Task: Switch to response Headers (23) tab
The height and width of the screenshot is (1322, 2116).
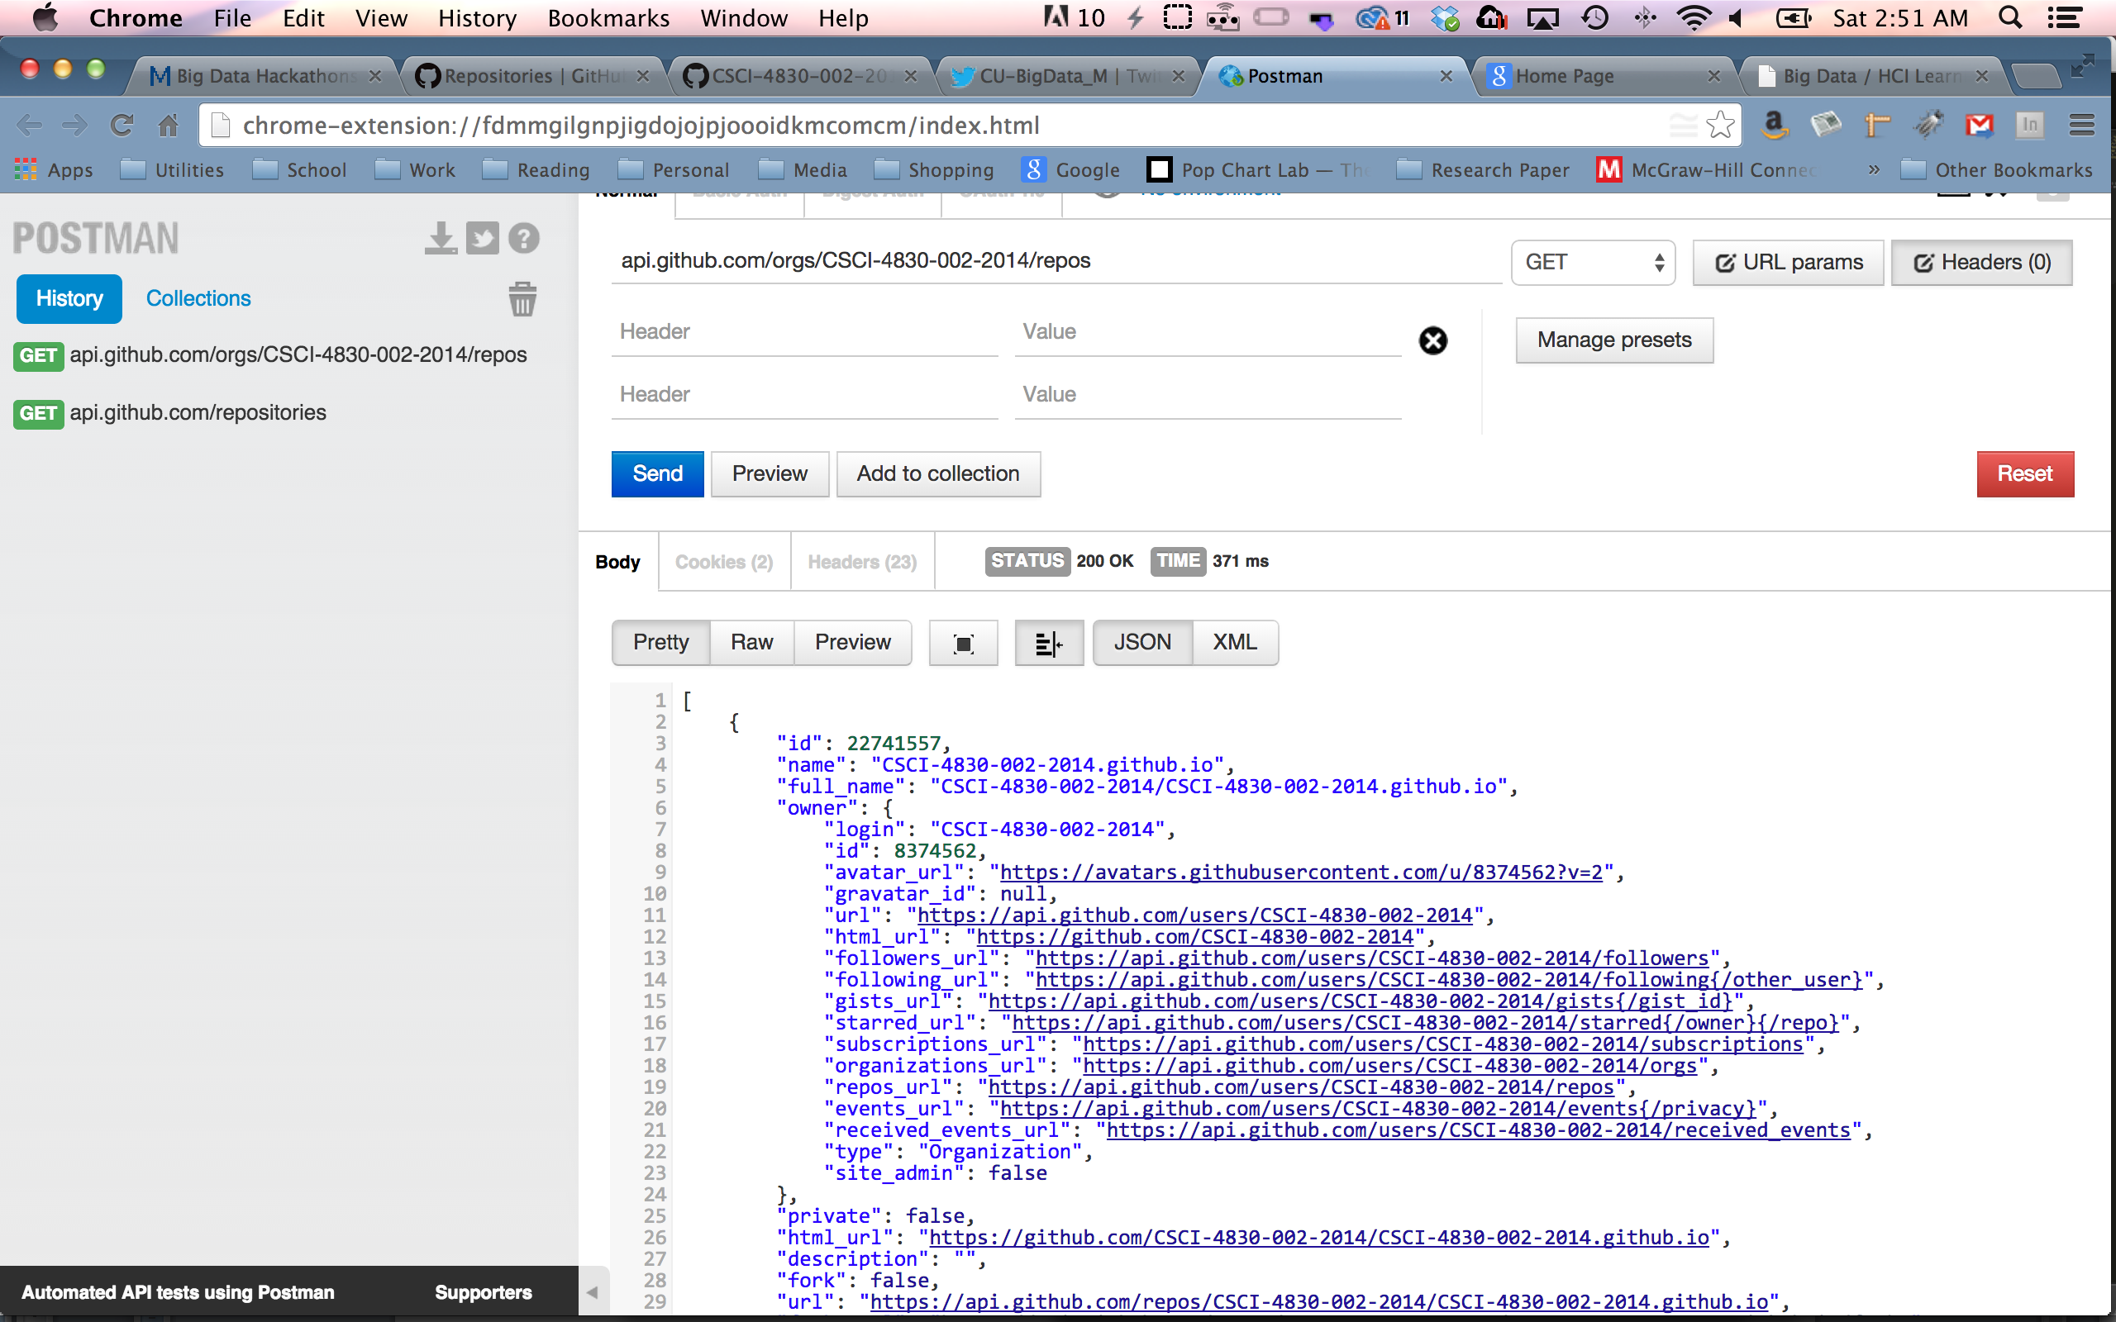Action: tap(861, 561)
